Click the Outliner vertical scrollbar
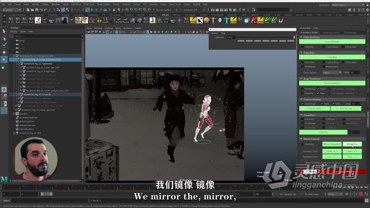 click(83, 109)
